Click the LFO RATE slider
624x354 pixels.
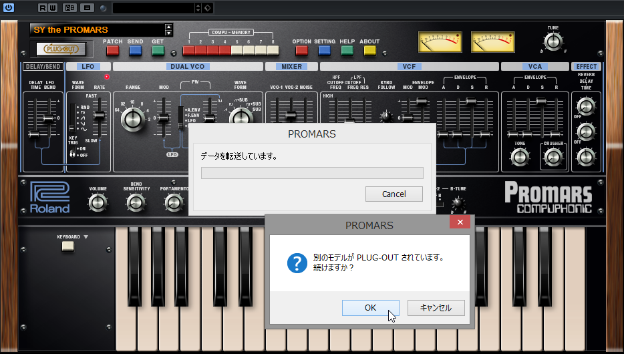(100, 116)
